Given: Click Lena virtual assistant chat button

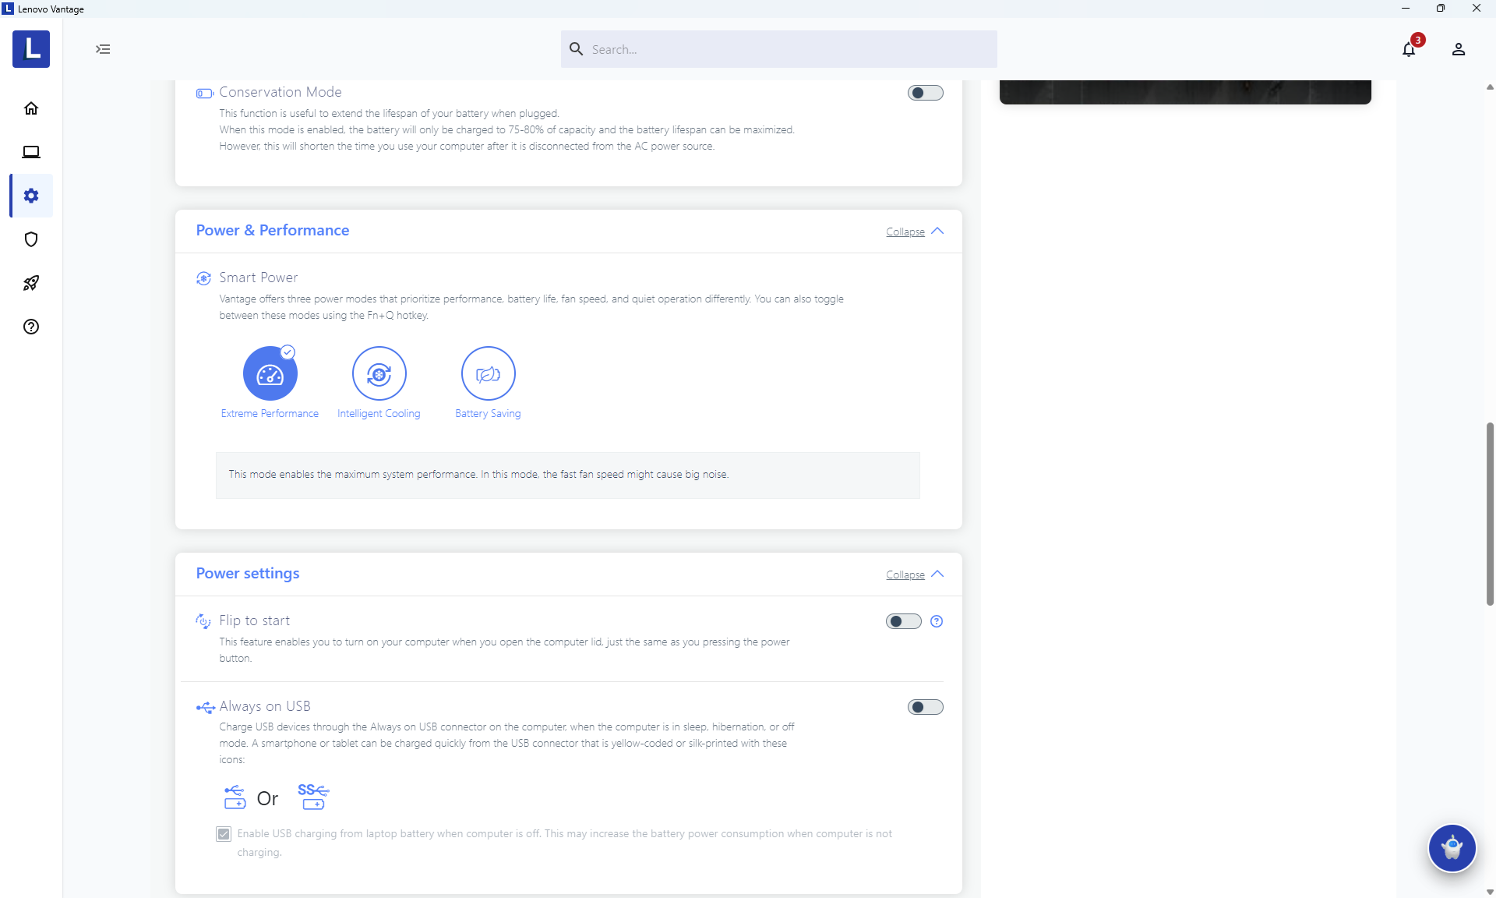Looking at the screenshot, I should point(1452,847).
